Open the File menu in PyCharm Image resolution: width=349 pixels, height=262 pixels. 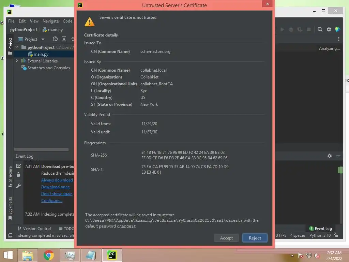pos(11,21)
